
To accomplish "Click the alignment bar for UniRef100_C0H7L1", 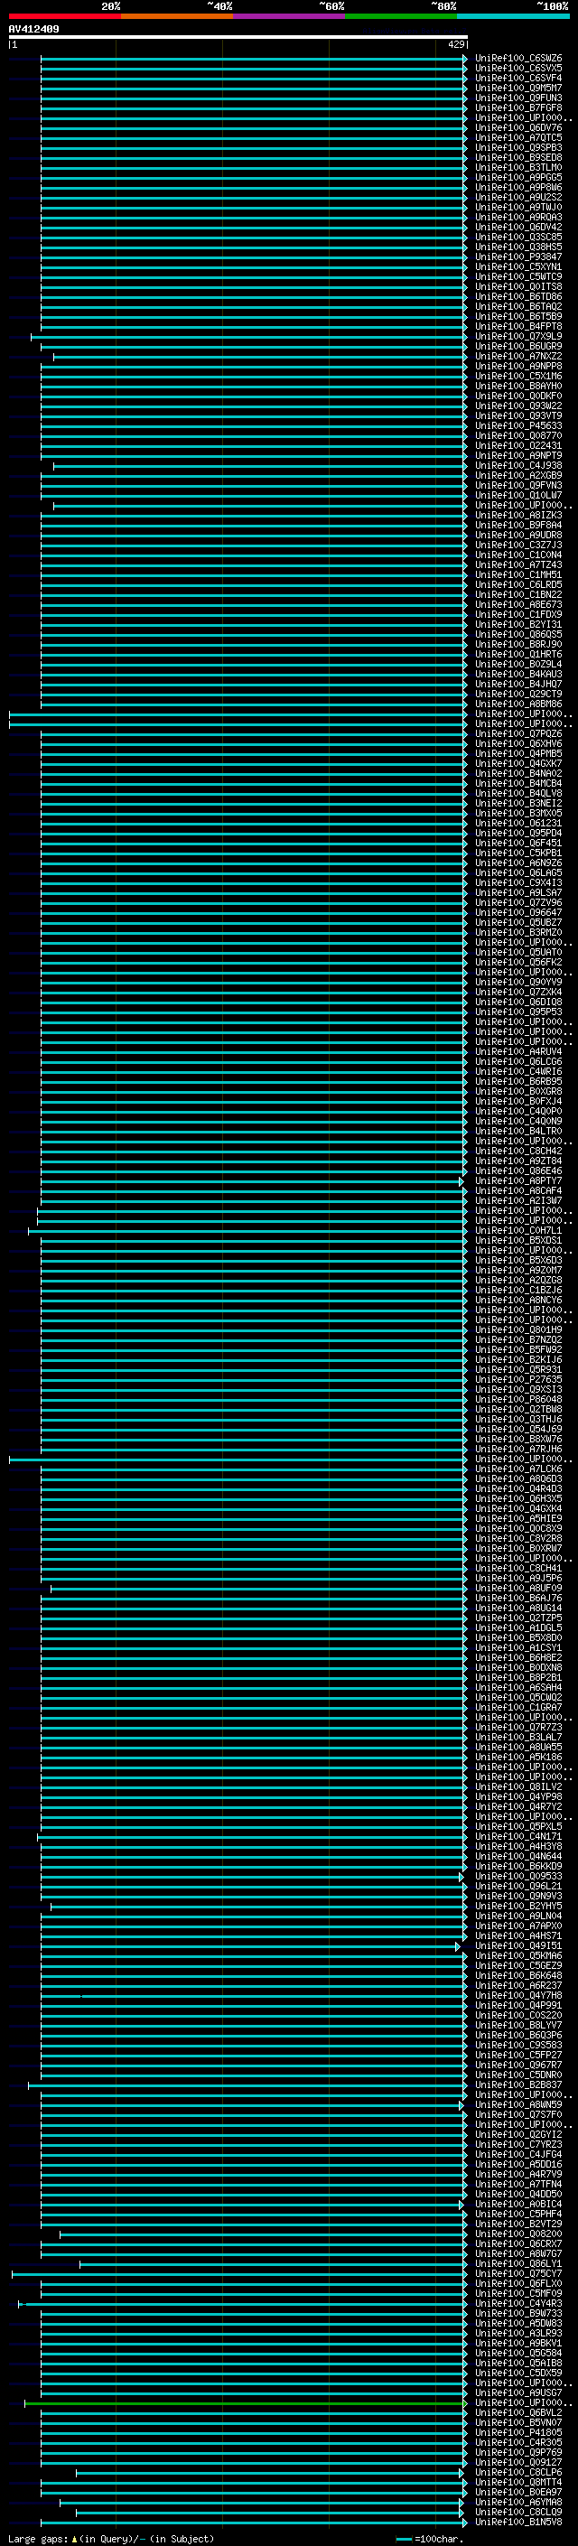I will [x=248, y=1232].
